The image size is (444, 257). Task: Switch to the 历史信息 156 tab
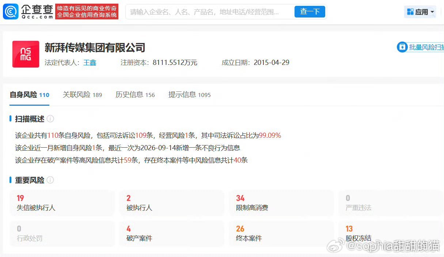(x=135, y=95)
